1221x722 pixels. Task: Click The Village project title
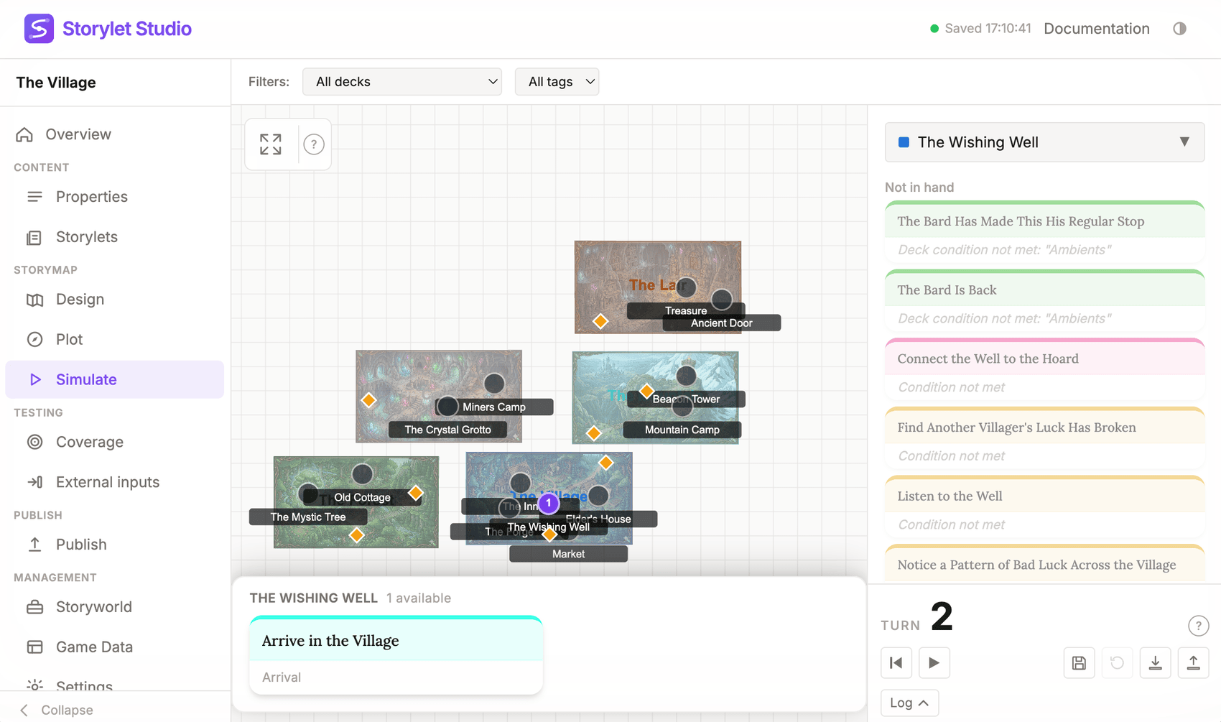(56, 83)
